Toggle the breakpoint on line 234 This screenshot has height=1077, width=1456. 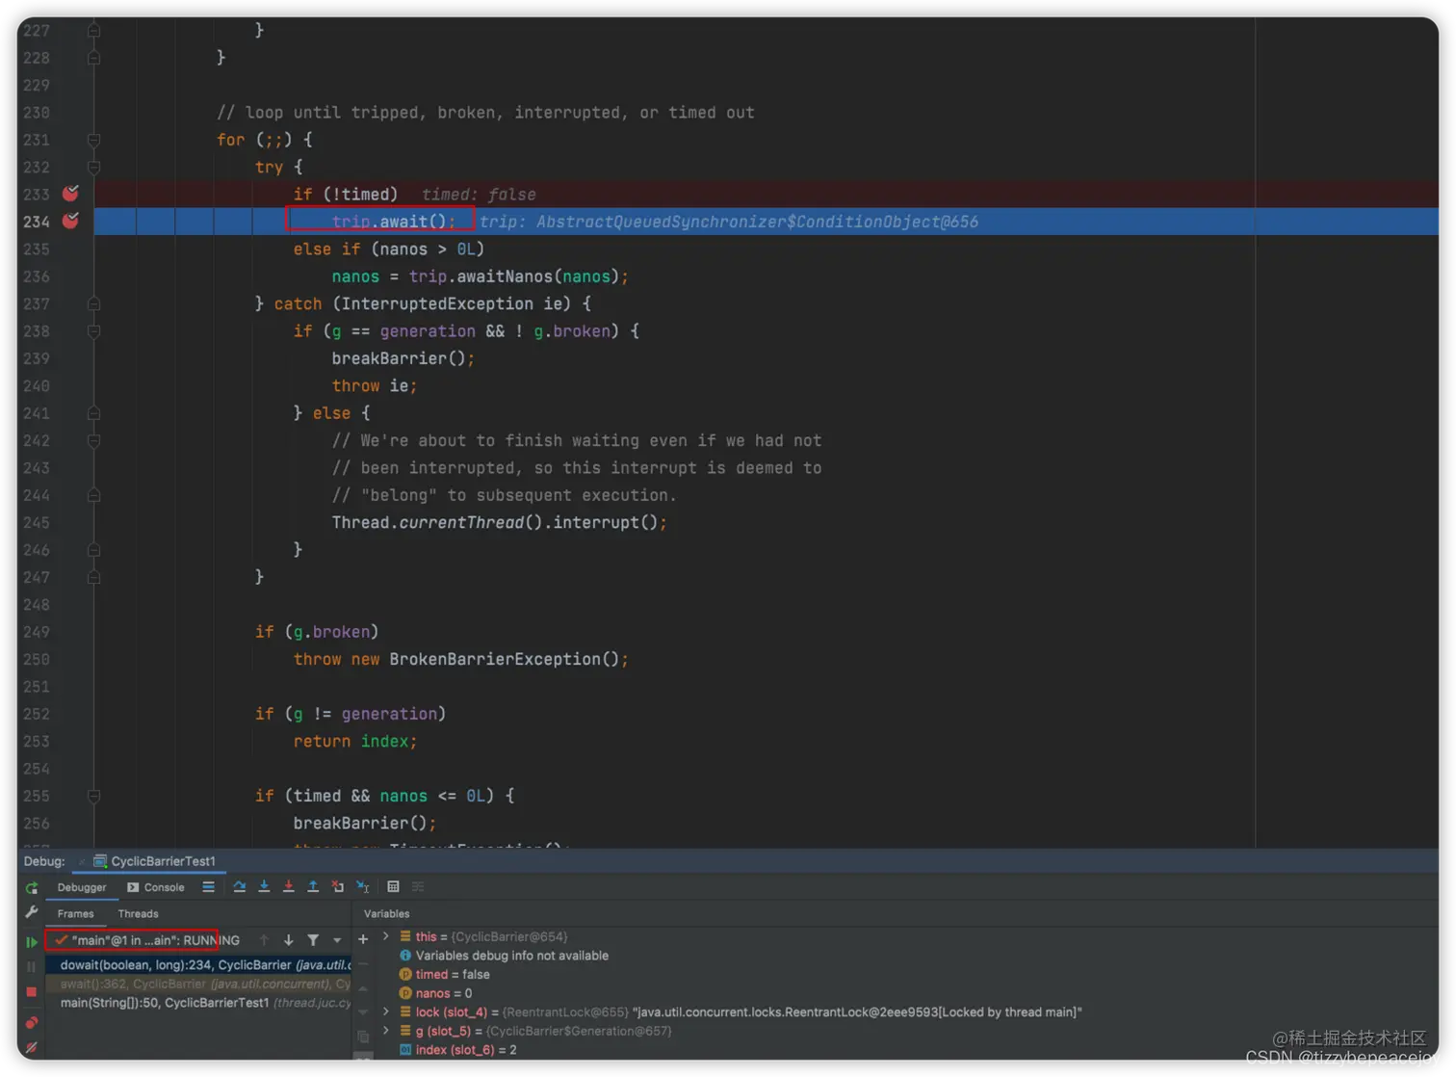[70, 221]
